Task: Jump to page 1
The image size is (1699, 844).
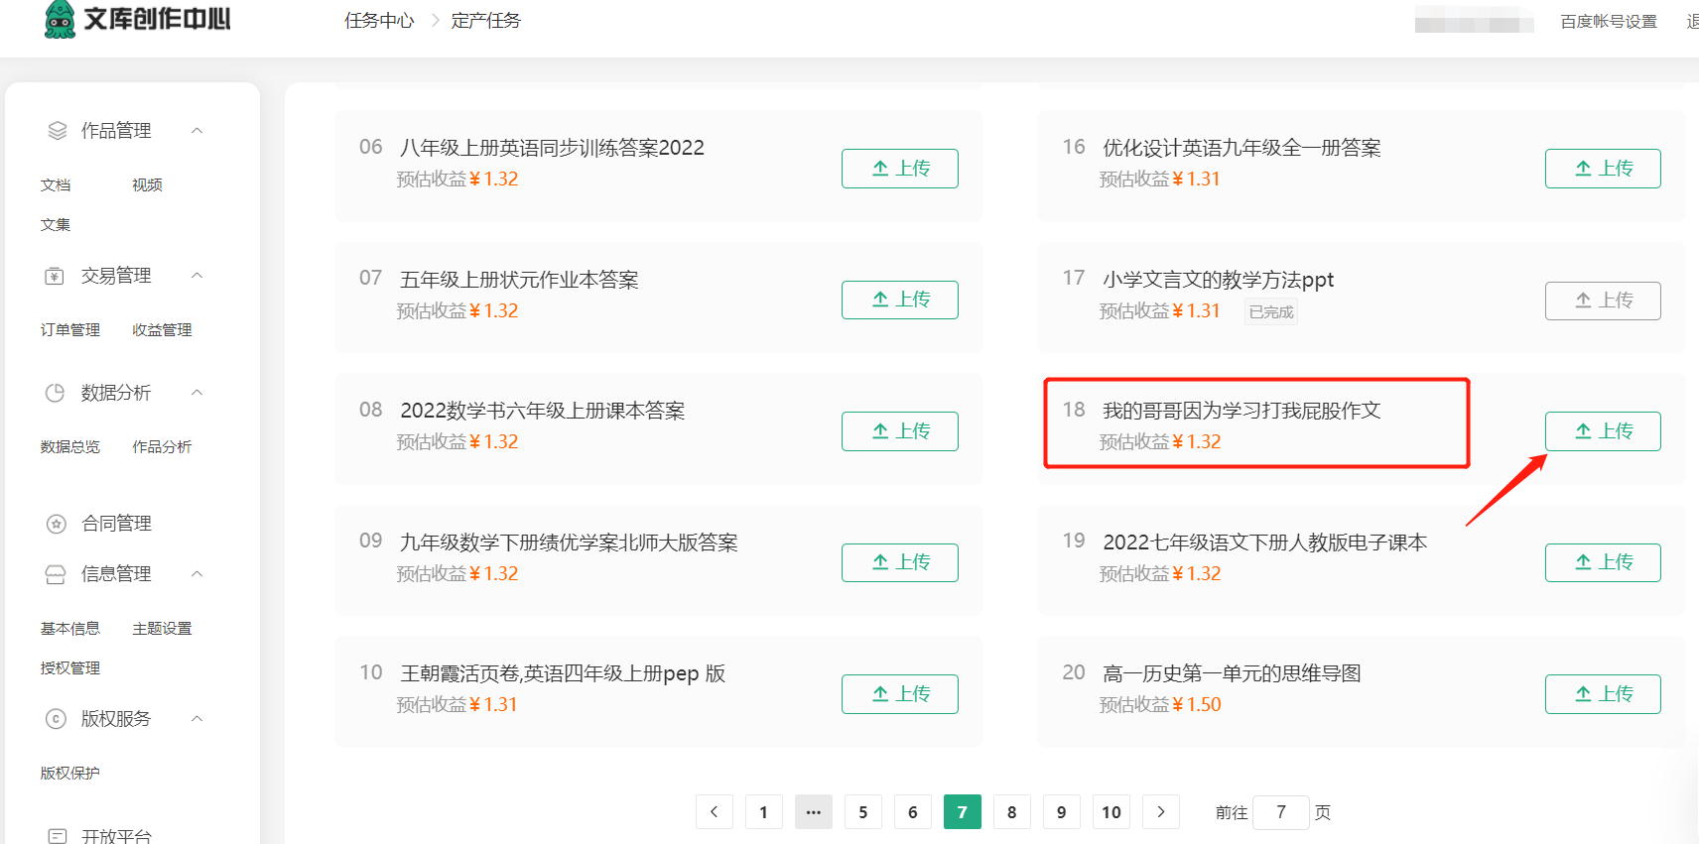Action: [x=764, y=811]
